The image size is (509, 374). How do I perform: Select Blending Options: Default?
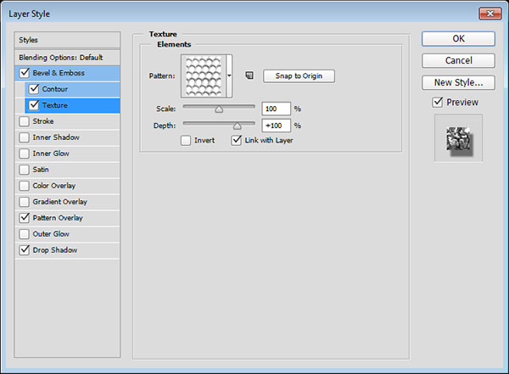pos(67,58)
